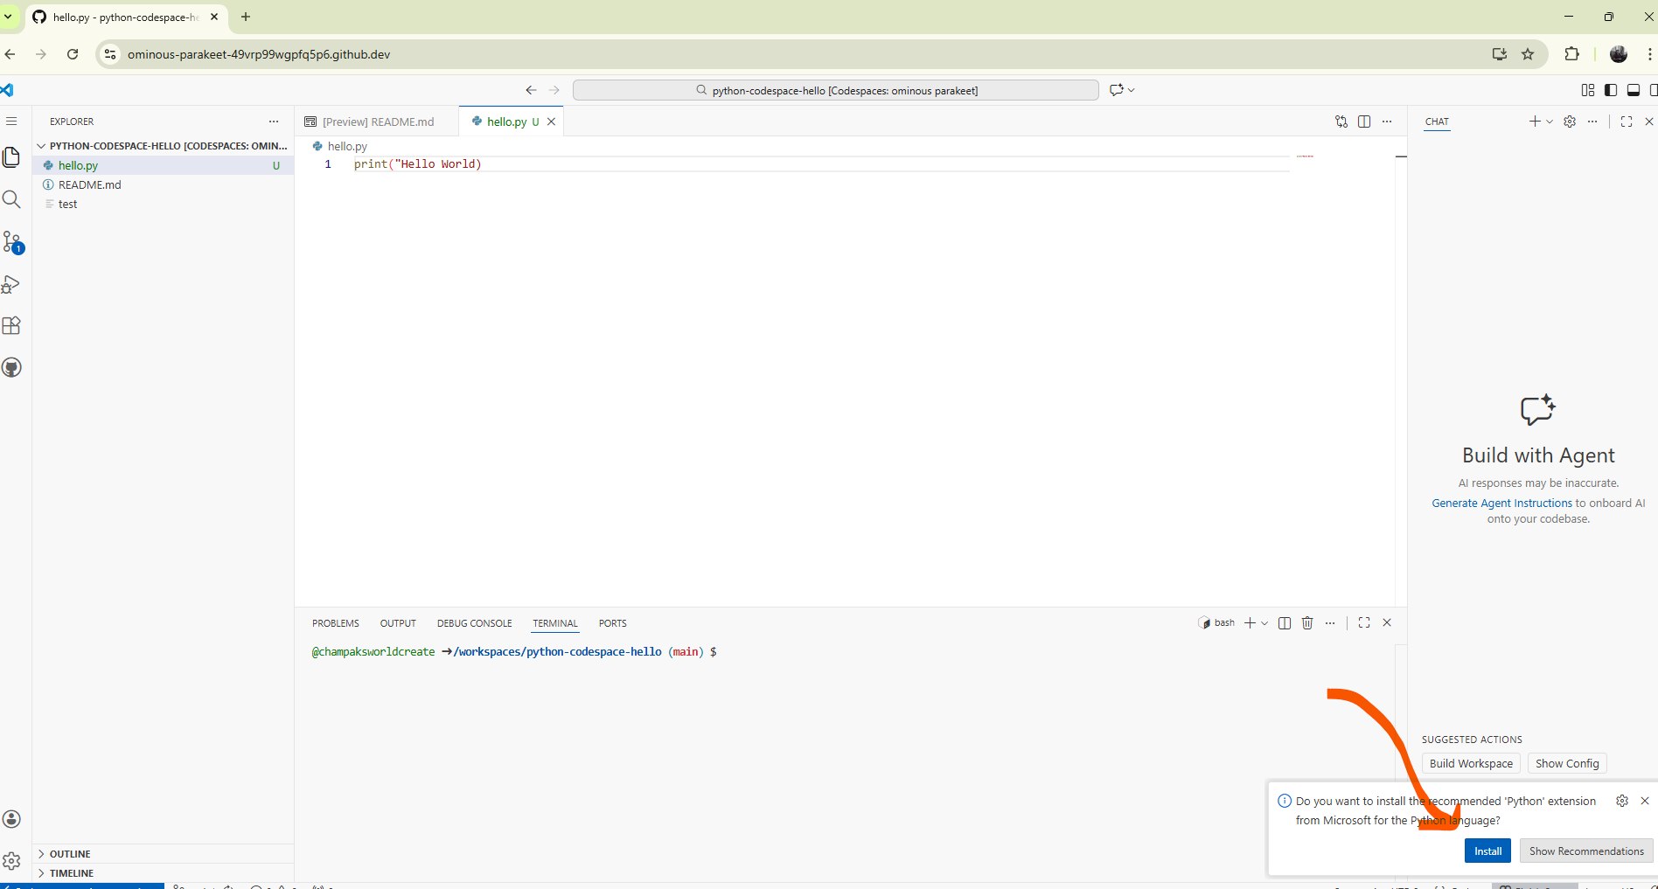
Task: Install the recommended Python extension
Action: (x=1487, y=851)
